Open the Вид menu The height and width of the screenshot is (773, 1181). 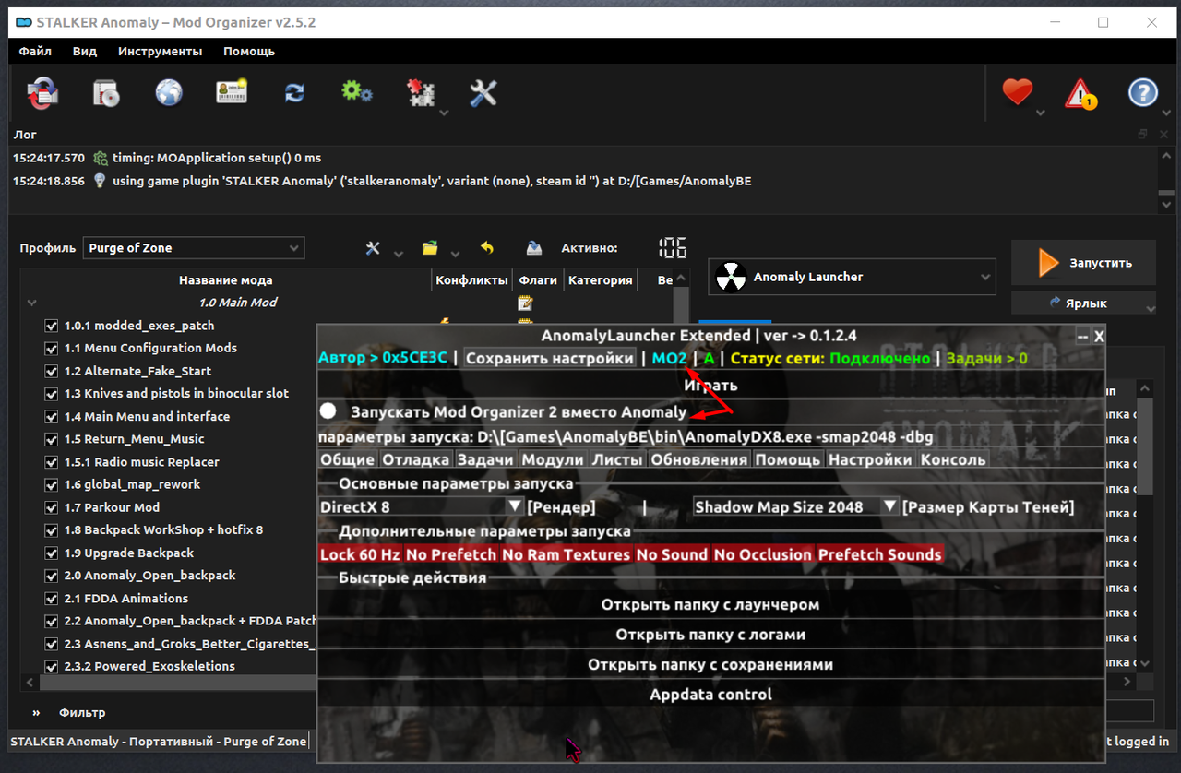click(85, 51)
